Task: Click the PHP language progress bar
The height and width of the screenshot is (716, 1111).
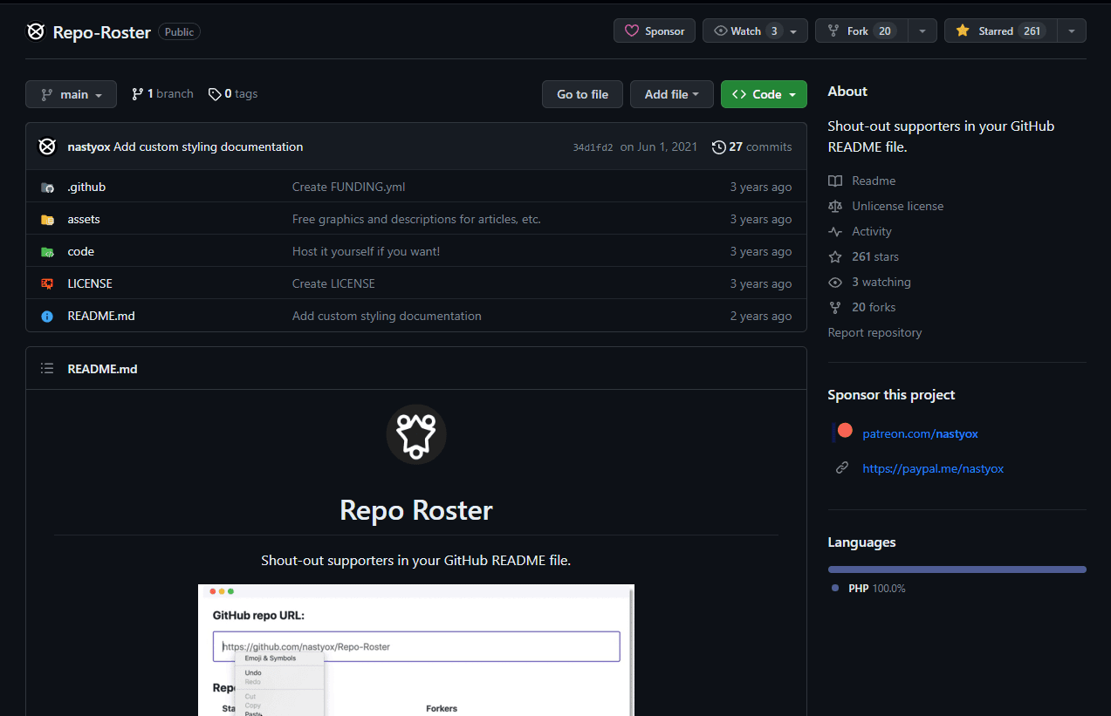Action: tap(957, 569)
